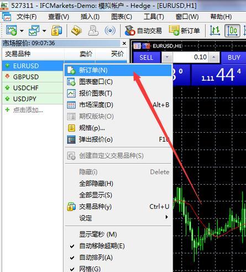The width and height of the screenshot is (246, 272).
Task: Choose 报价图表(T) in the context menu
Action: click(118, 93)
